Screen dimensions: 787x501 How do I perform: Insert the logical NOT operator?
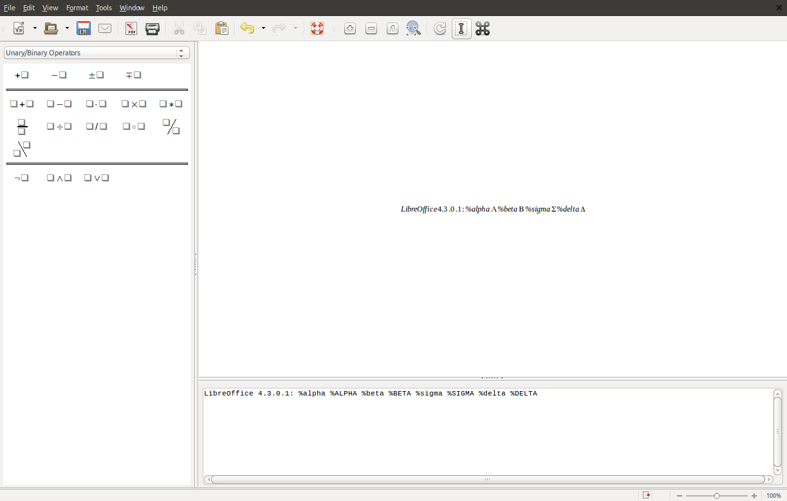(22, 178)
